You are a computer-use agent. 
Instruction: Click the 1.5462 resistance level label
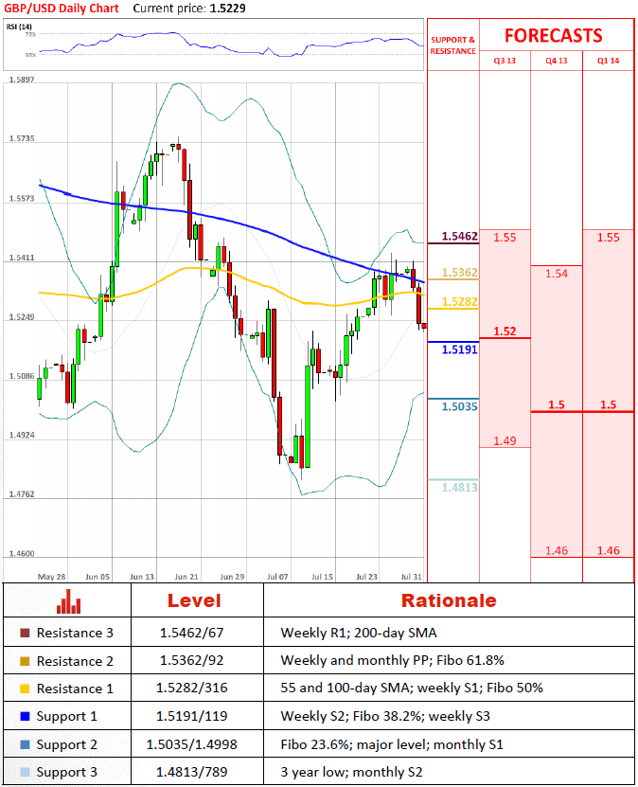[x=460, y=236]
